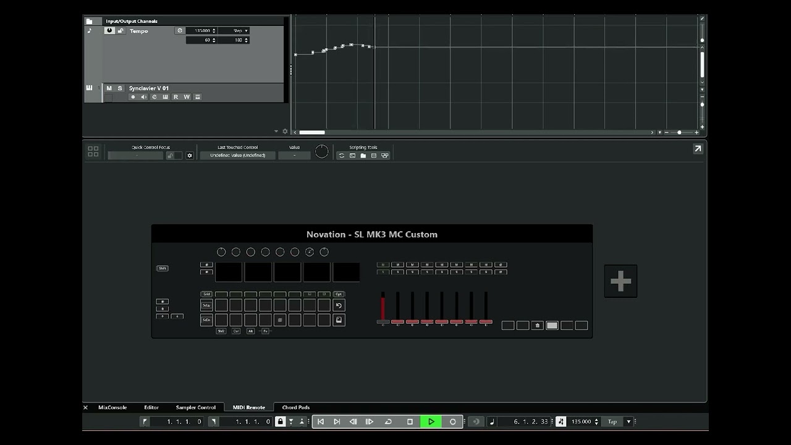Open Quick Control Focus settings gear
The image size is (791, 445).
(x=190, y=156)
